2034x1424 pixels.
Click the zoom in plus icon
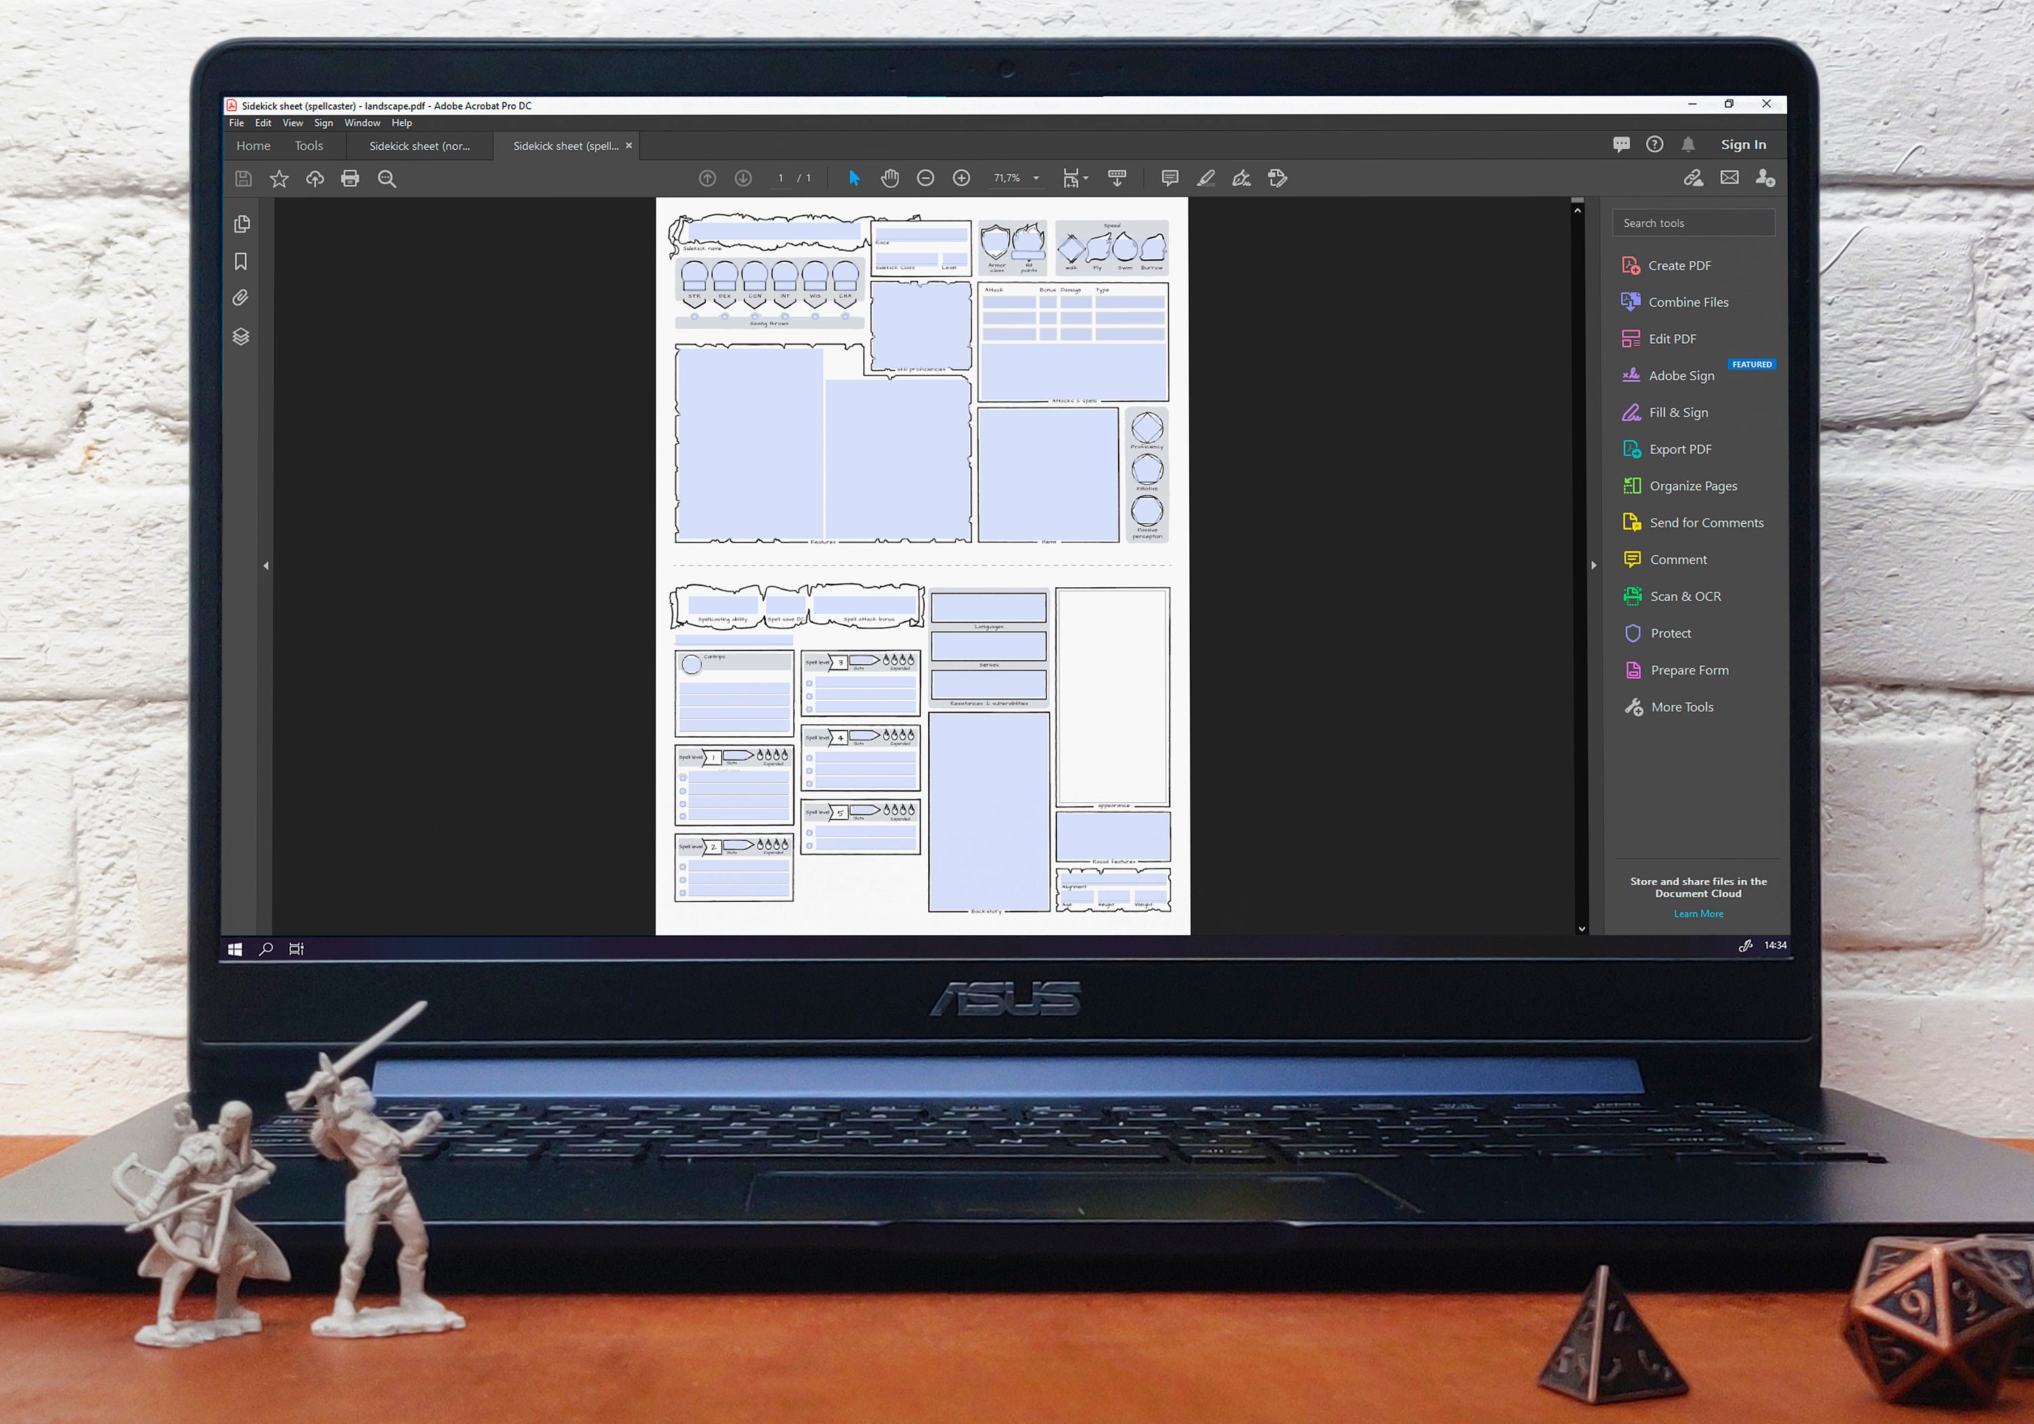click(x=961, y=178)
